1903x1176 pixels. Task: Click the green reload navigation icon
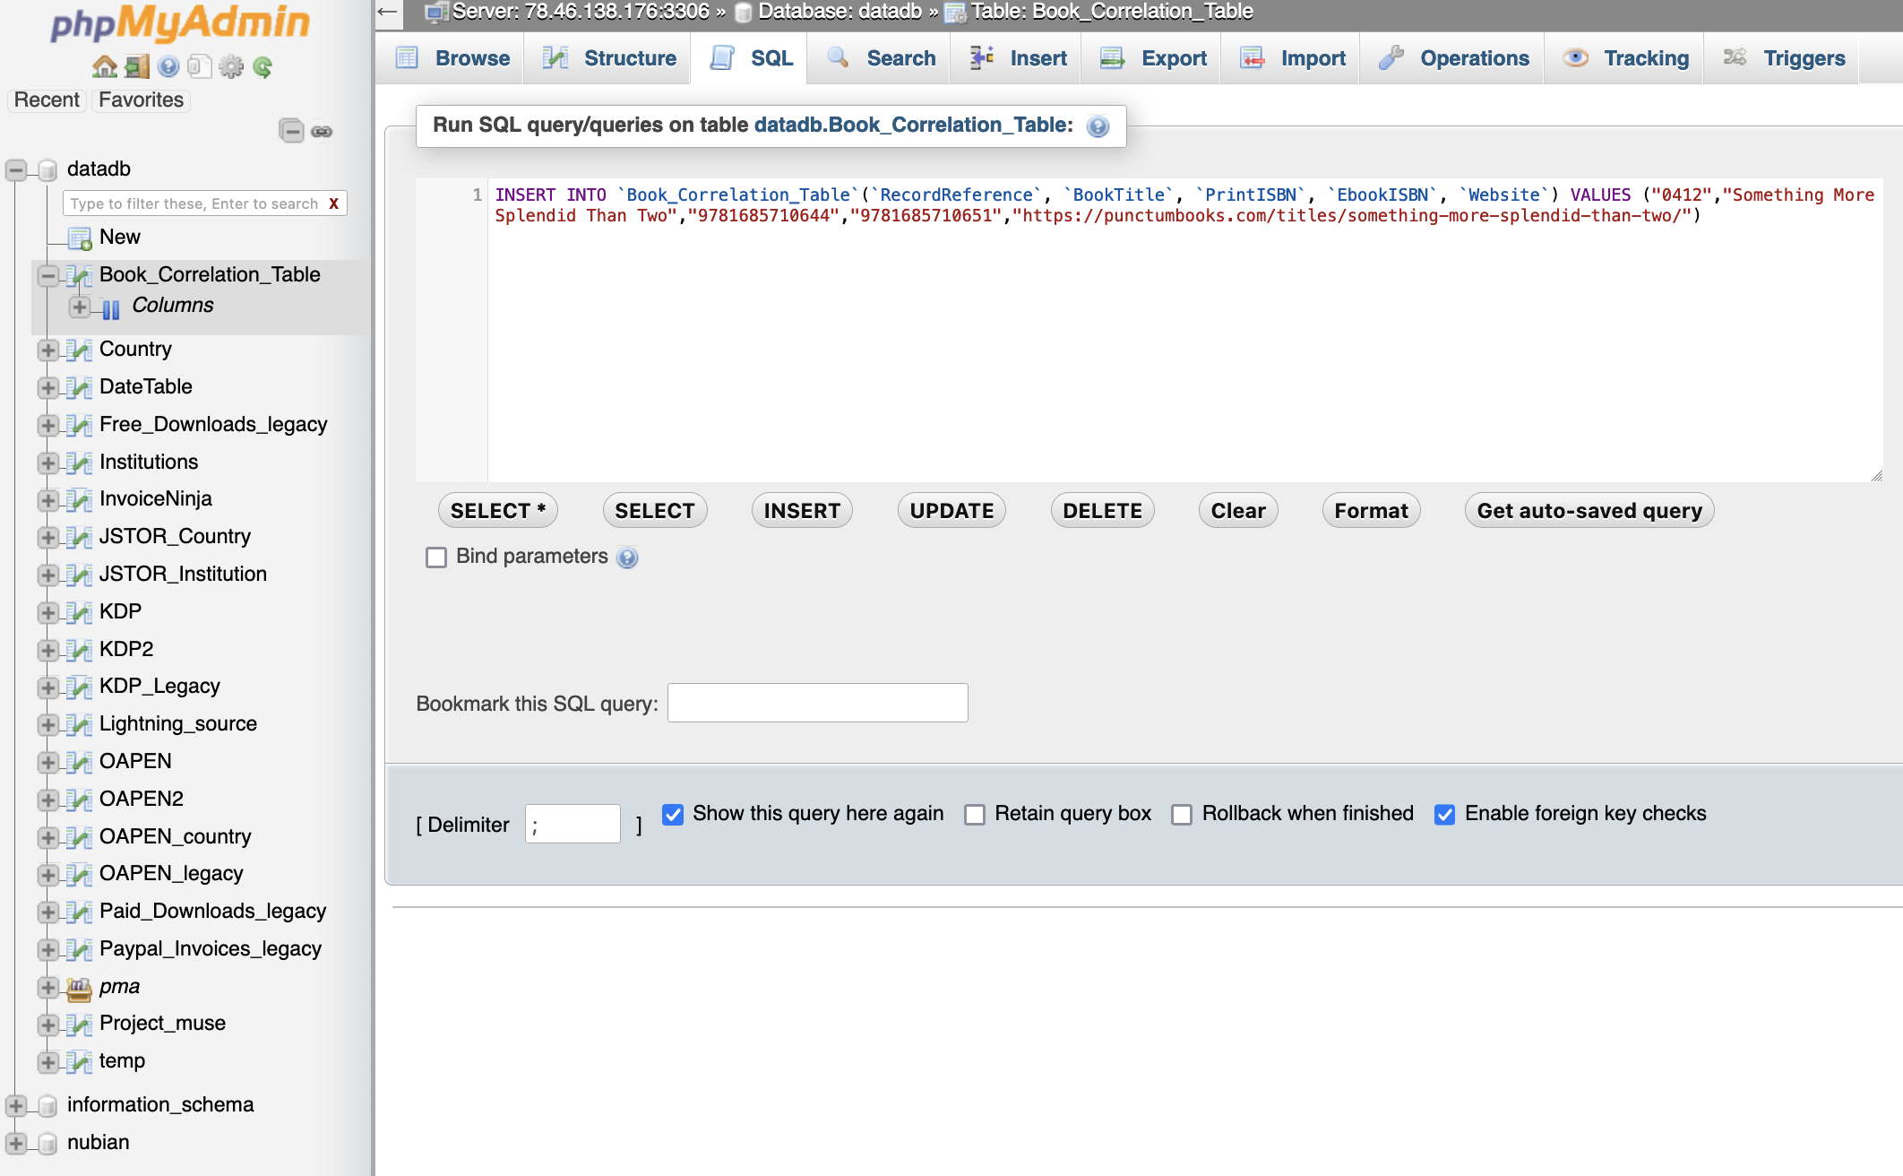pos(263,67)
